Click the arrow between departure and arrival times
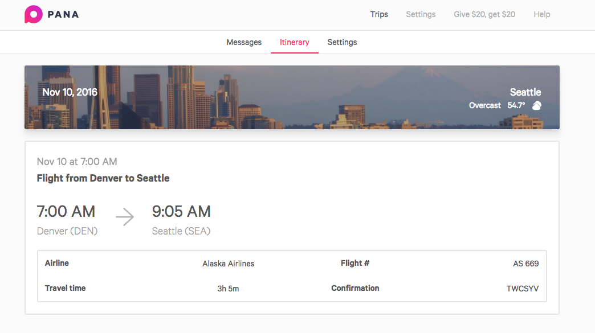The image size is (595, 333). pyautogui.click(x=125, y=217)
